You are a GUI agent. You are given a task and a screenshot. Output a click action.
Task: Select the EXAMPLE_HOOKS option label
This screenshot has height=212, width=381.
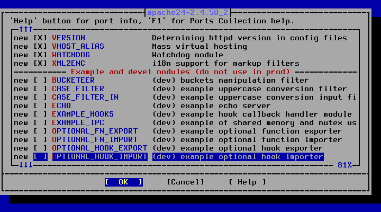(x=83, y=114)
